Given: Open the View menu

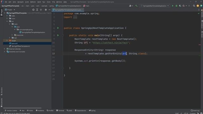Looking at the screenshot, I should [14, 2].
